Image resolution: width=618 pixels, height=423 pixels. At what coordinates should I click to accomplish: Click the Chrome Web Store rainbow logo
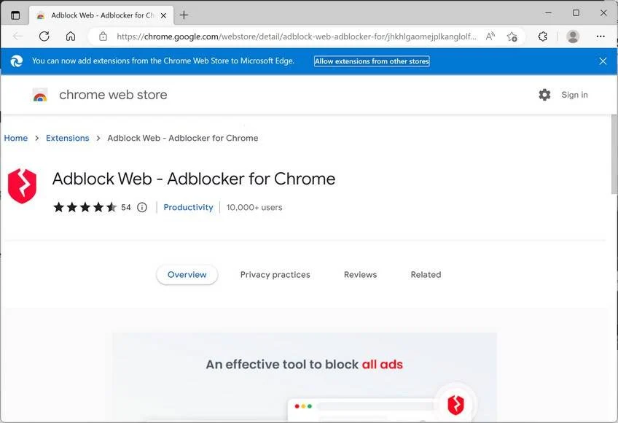tap(40, 95)
